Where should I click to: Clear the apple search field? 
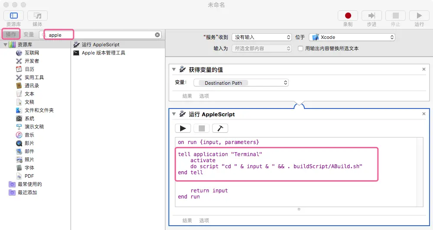pyautogui.click(x=158, y=35)
